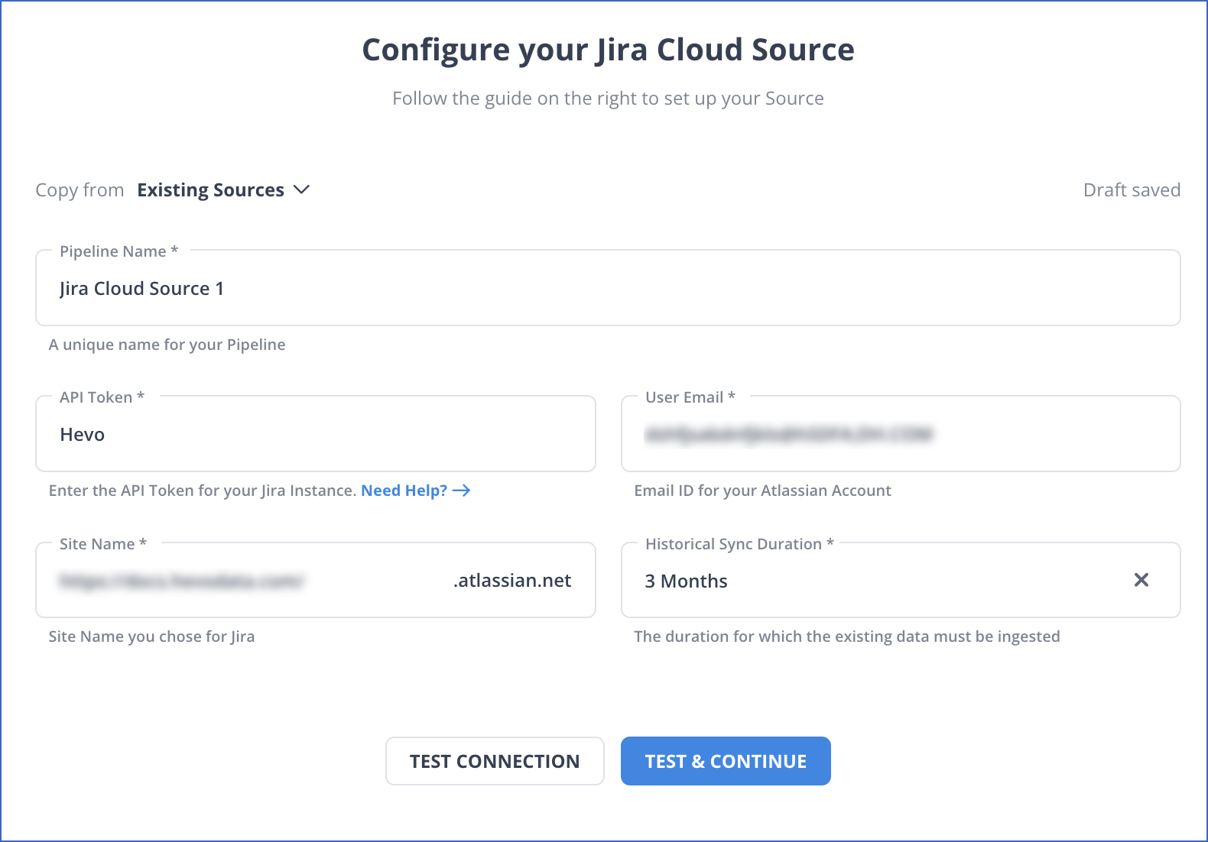The height and width of the screenshot is (842, 1208).
Task: Click the Follow the guide subtitle text
Action: (608, 99)
